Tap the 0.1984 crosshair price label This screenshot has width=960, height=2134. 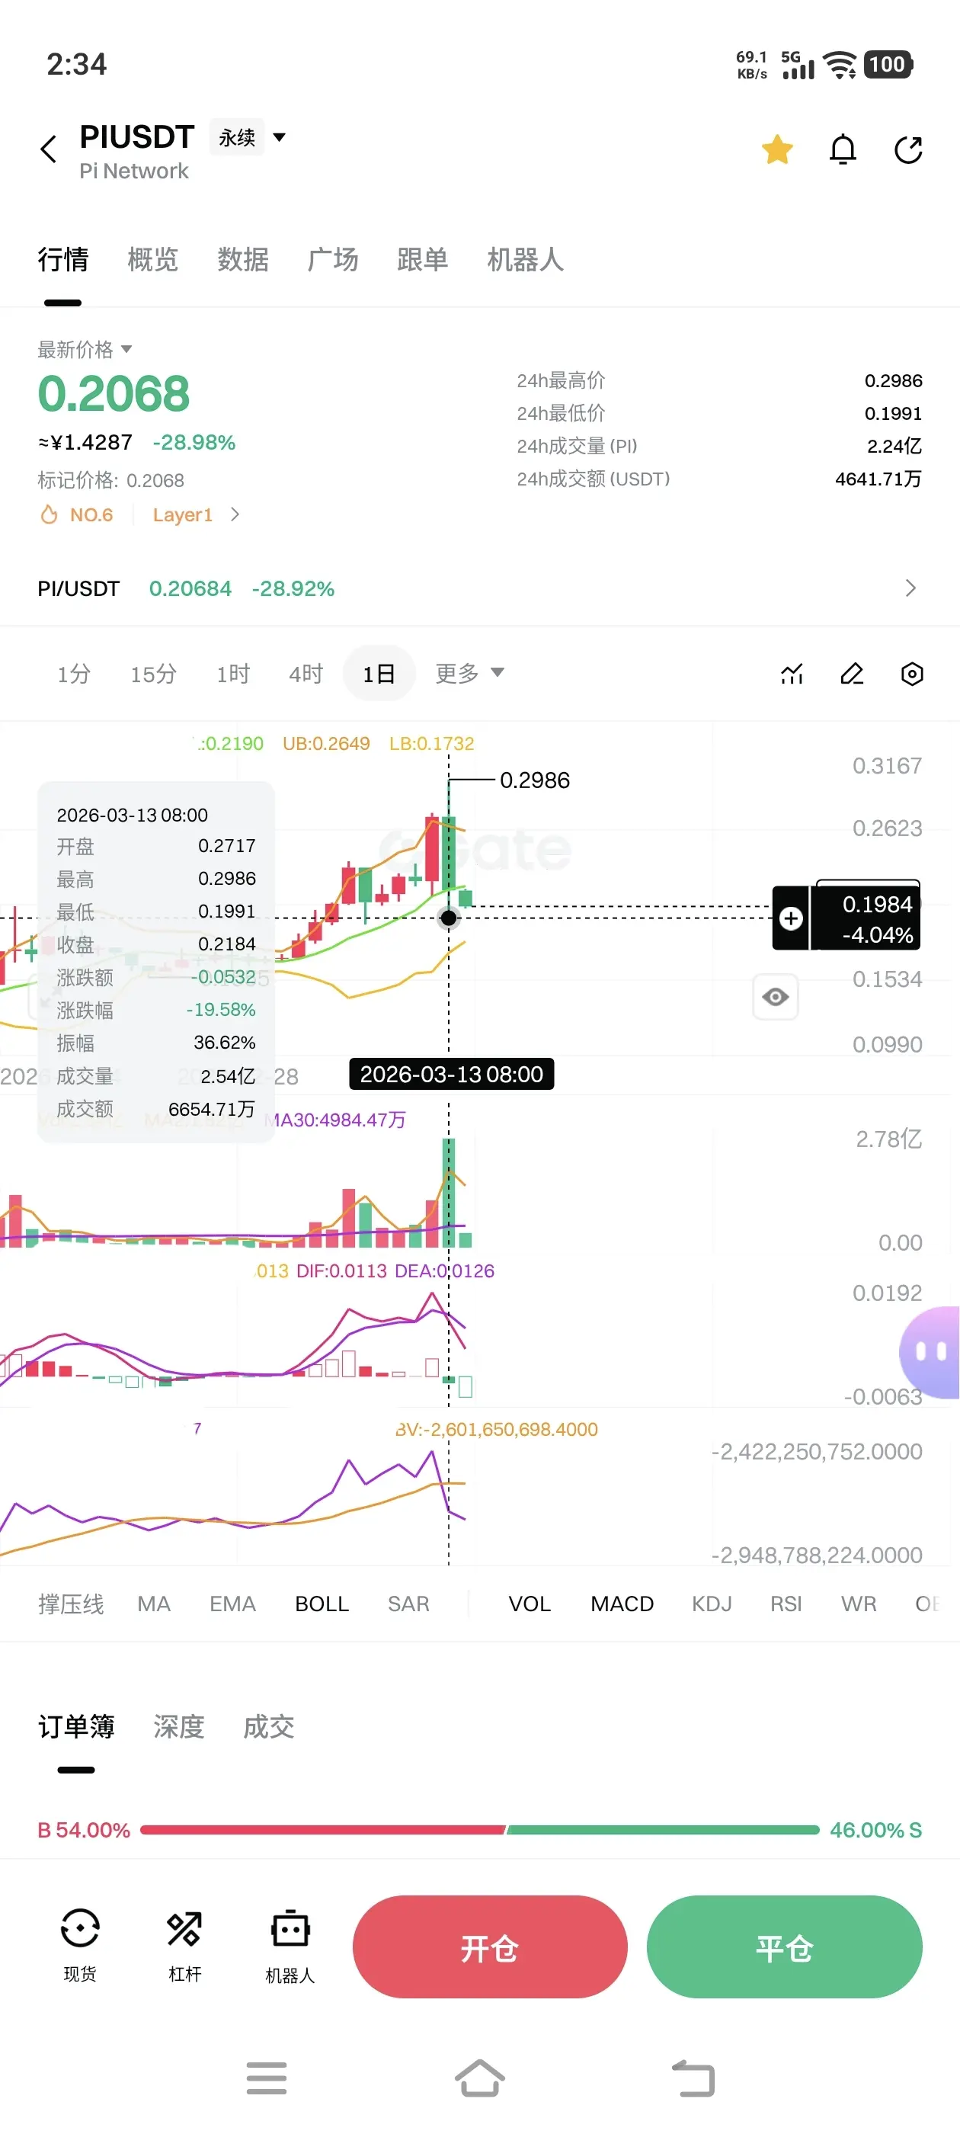pyautogui.click(x=877, y=904)
